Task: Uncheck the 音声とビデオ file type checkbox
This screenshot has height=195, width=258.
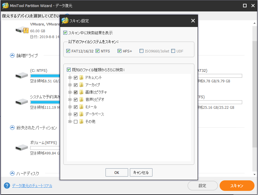Action: point(76,100)
